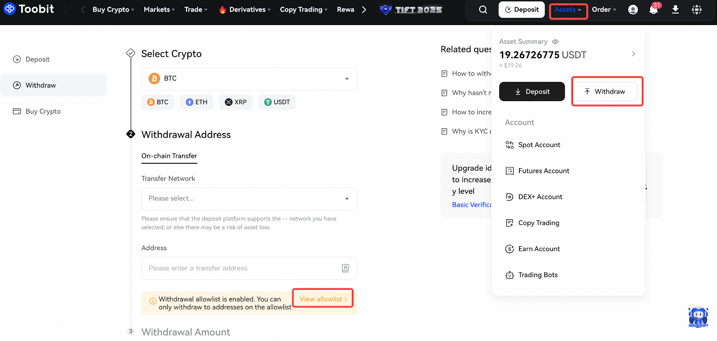Click the transfer address input field
The image size is (717, 341).
click(249, 268)
